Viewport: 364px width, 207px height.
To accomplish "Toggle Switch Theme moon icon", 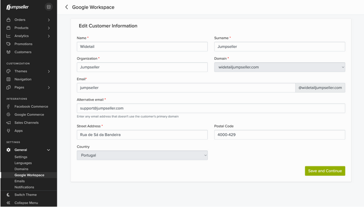I will pyautogui.click(x=9, y=195).
